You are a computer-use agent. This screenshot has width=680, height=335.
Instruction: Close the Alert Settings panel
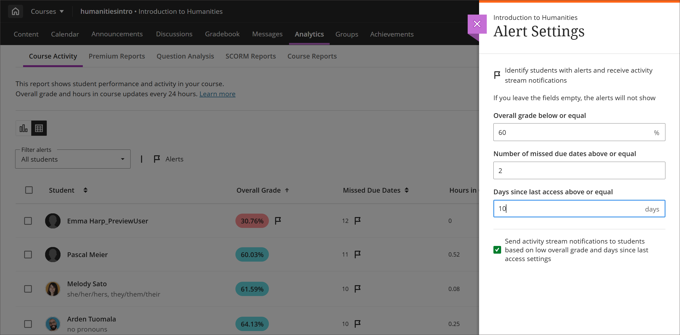(x=477, y=24)
